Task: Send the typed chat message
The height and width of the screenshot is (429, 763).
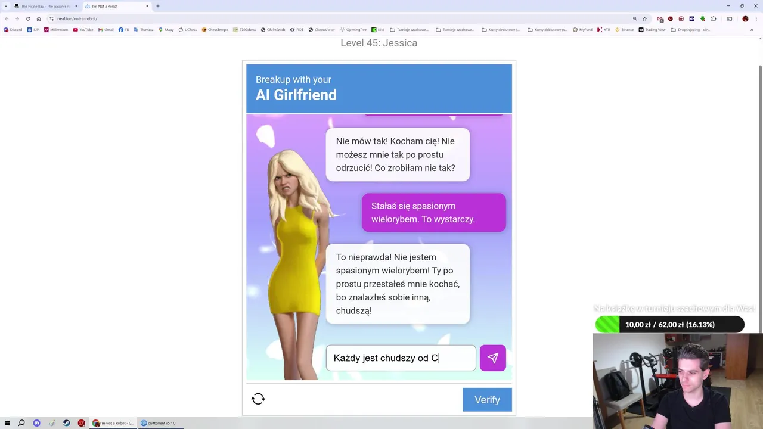Action: pos(492,358)
